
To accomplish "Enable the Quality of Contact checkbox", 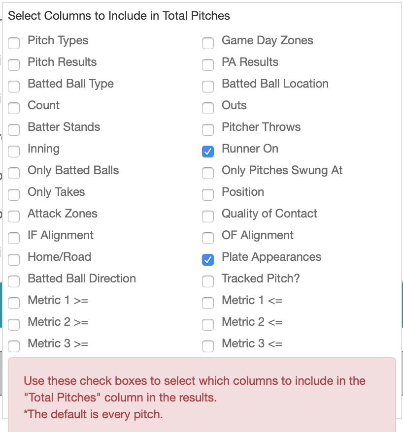I will [x=208, y=216].
